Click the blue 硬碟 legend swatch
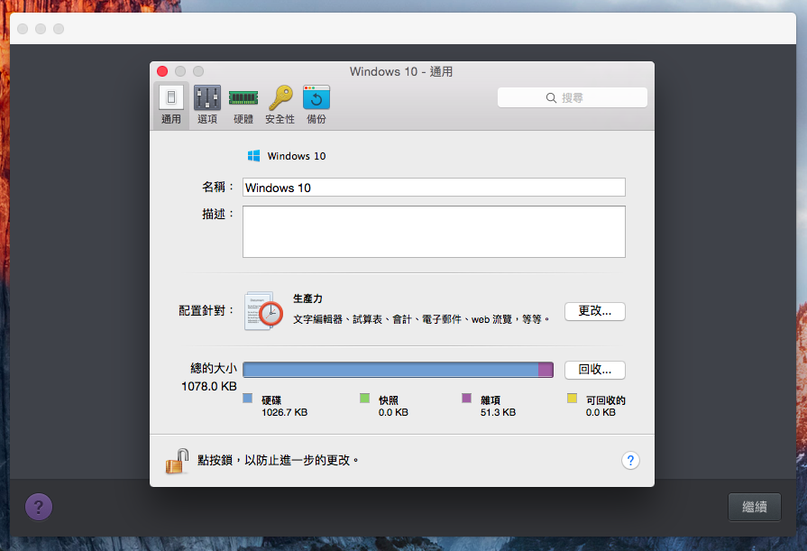 [248, 398]
